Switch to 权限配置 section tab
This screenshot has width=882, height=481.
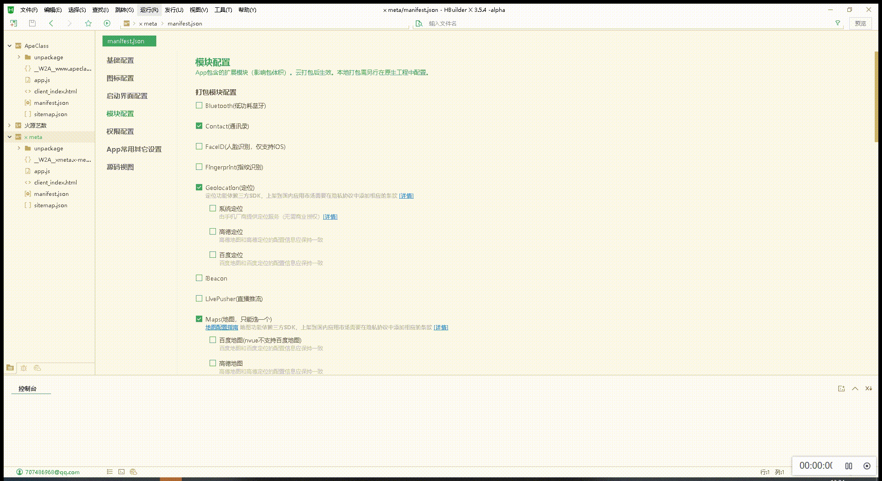pyautogui.click(x=120, y=131)
